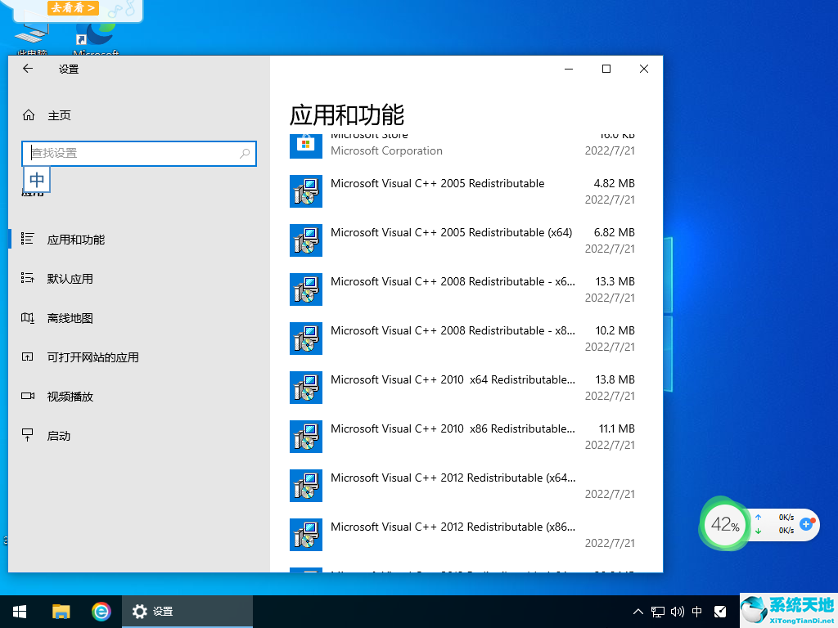Open File Explorer from the taskbar
This screenshot has width=838, height=628.
pos(61,611)
